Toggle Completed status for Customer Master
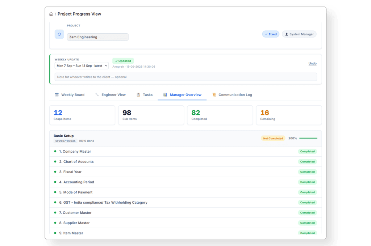This screenshot has width=371, height=246. click(x=307, y=213)
